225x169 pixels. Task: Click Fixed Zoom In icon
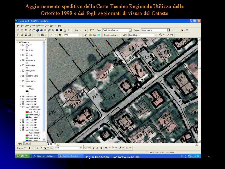coord(26,30)
